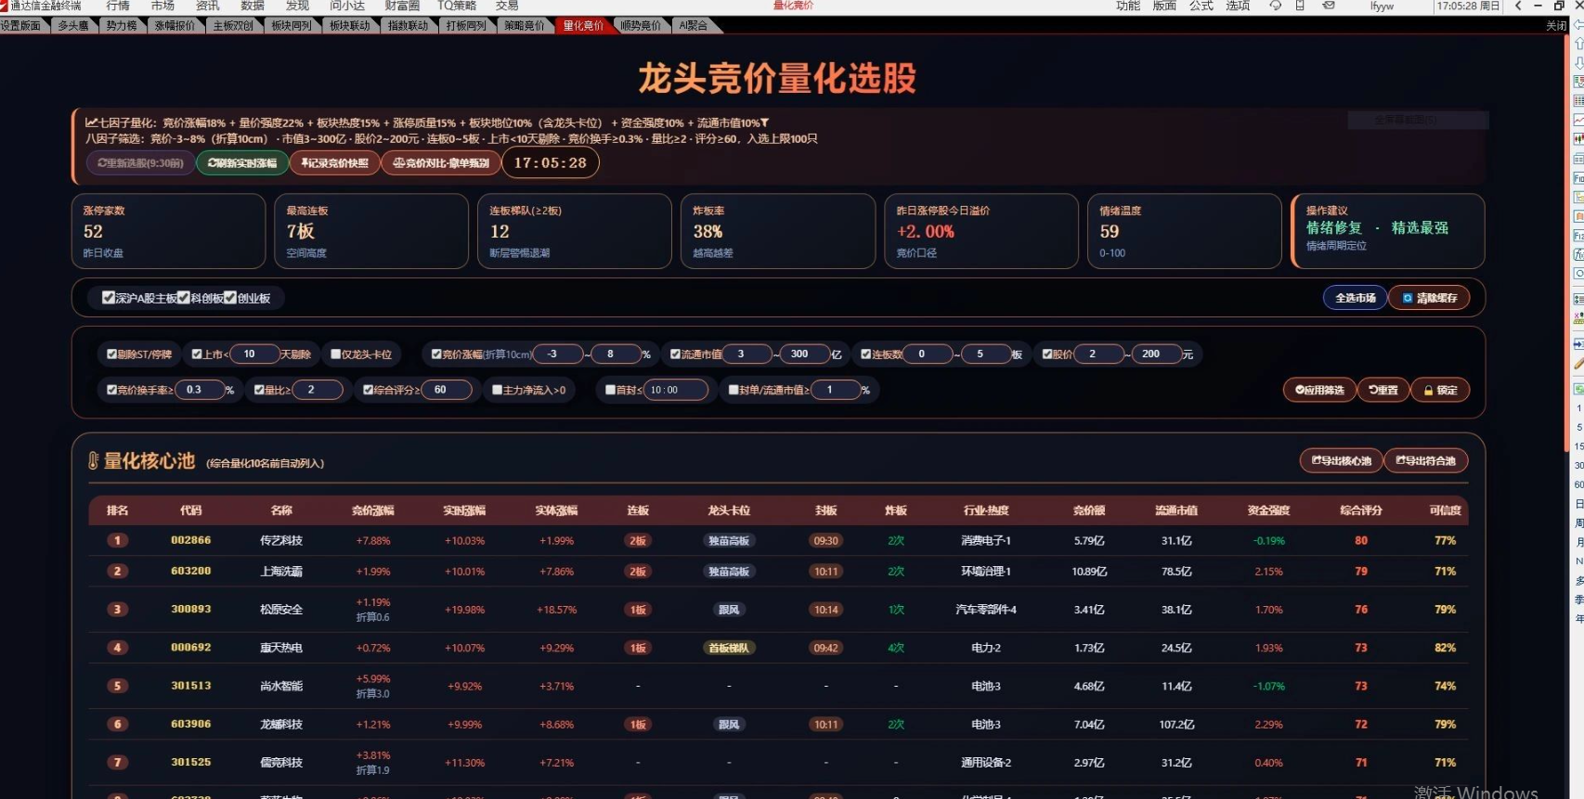Open the TQ策略 menu
1584x799 pixels.
(x=457, y=6)
